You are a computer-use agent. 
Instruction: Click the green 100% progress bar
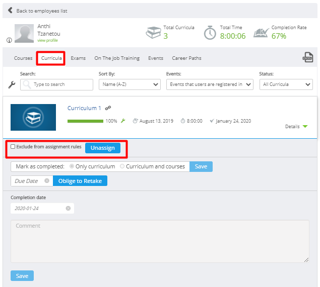(x=85, y=121)
